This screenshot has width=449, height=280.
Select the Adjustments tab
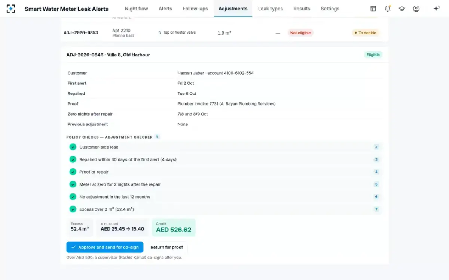pyautogui.click(x=233, y=9)
